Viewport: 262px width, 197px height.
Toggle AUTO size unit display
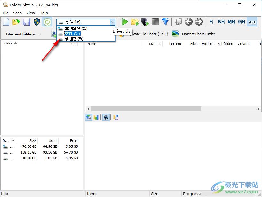[252, 22]
